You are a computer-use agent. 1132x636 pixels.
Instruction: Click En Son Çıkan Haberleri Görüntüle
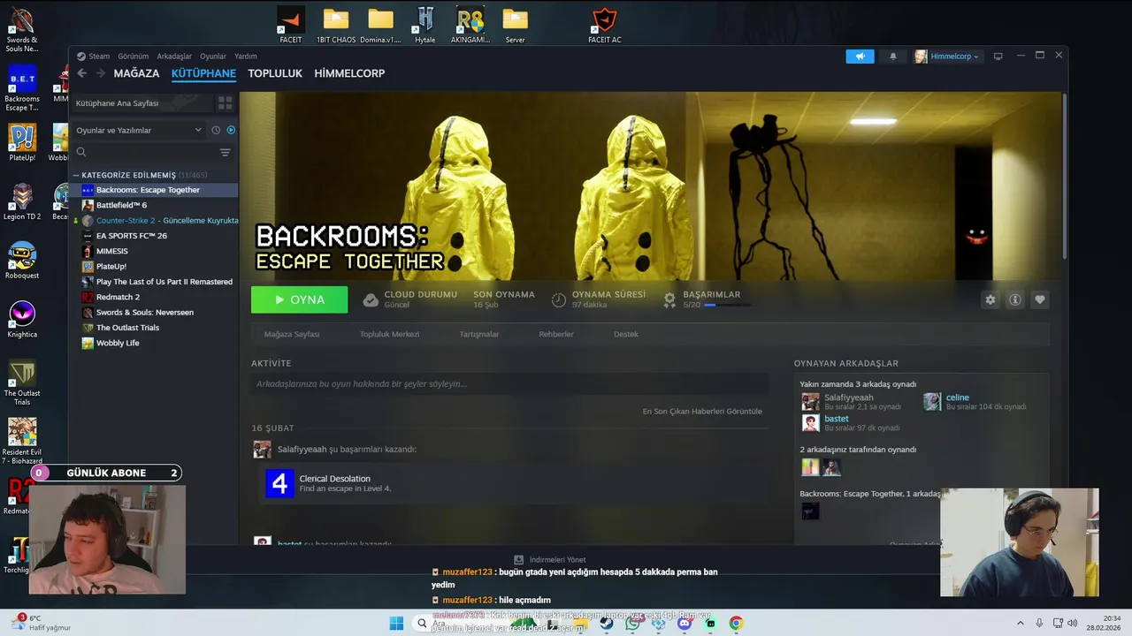click(702, 411)
